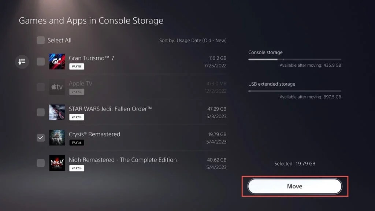The height and width of the screenshot is (211, 375).
Task: Click the Selected: 19.79 GB label
Action: 294,163
